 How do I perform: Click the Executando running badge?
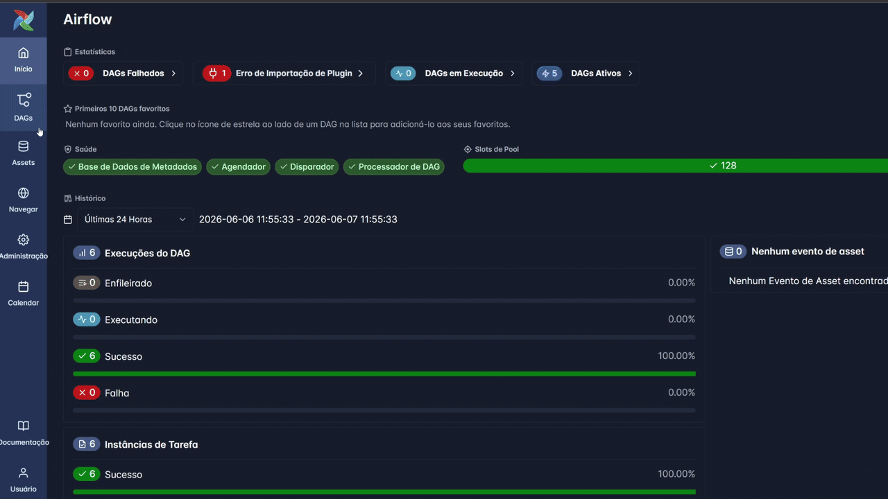coord(86,319)
